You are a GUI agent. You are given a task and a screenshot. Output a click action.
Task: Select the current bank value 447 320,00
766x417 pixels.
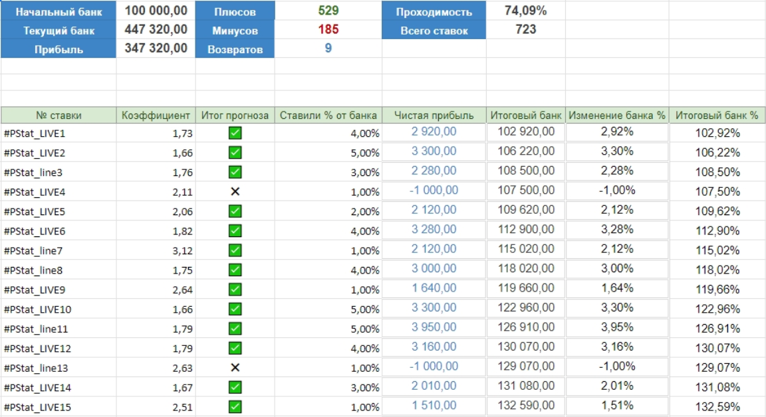pos(156,30)
